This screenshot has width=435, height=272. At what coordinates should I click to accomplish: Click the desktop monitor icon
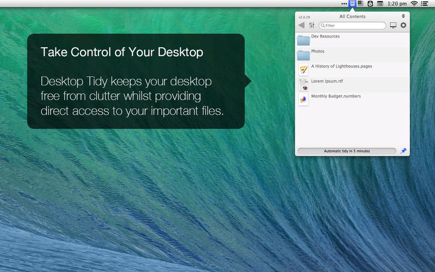(x=393, y=25)
